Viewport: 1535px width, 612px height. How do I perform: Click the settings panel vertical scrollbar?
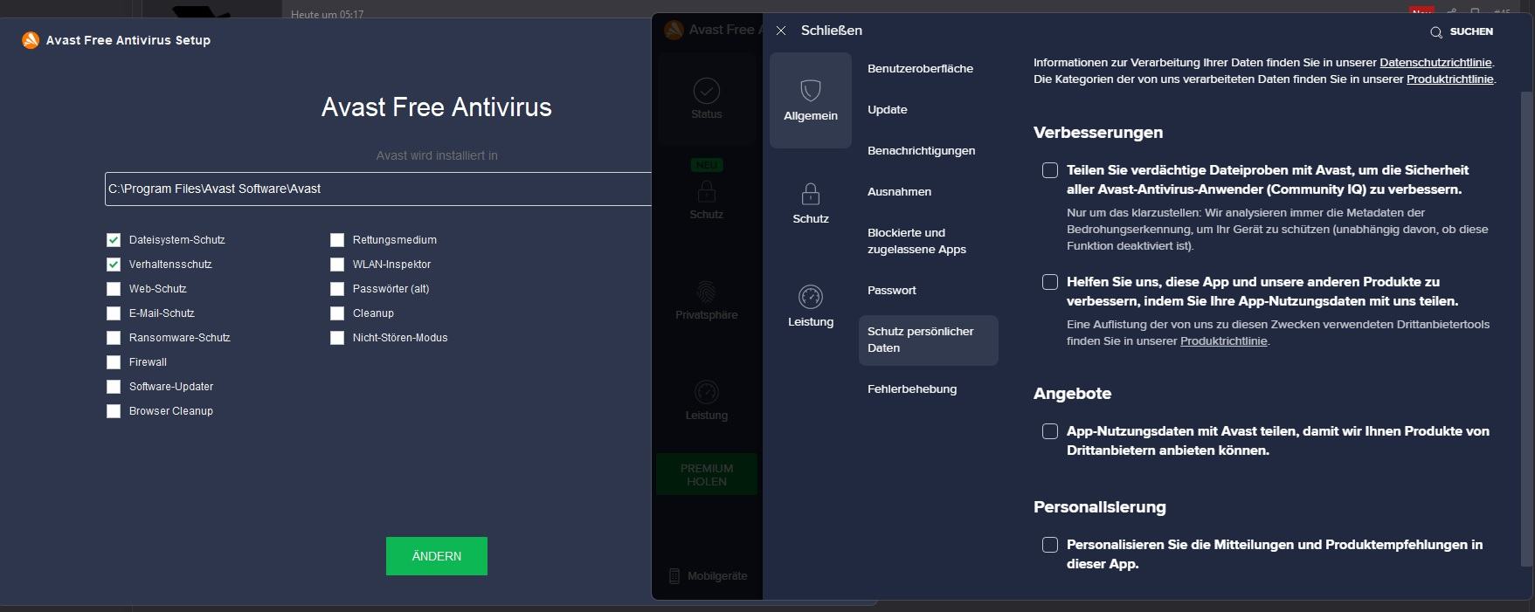(1526, 323)
